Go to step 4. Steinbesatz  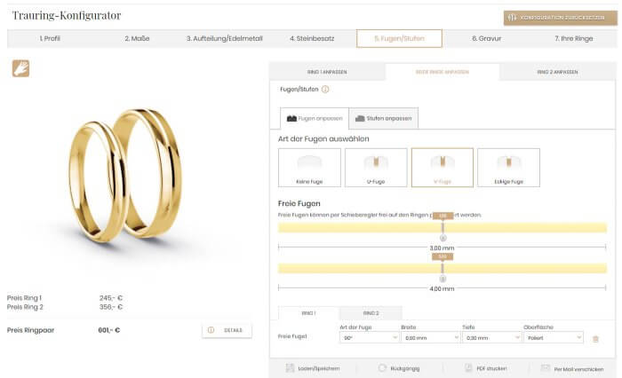312,38
